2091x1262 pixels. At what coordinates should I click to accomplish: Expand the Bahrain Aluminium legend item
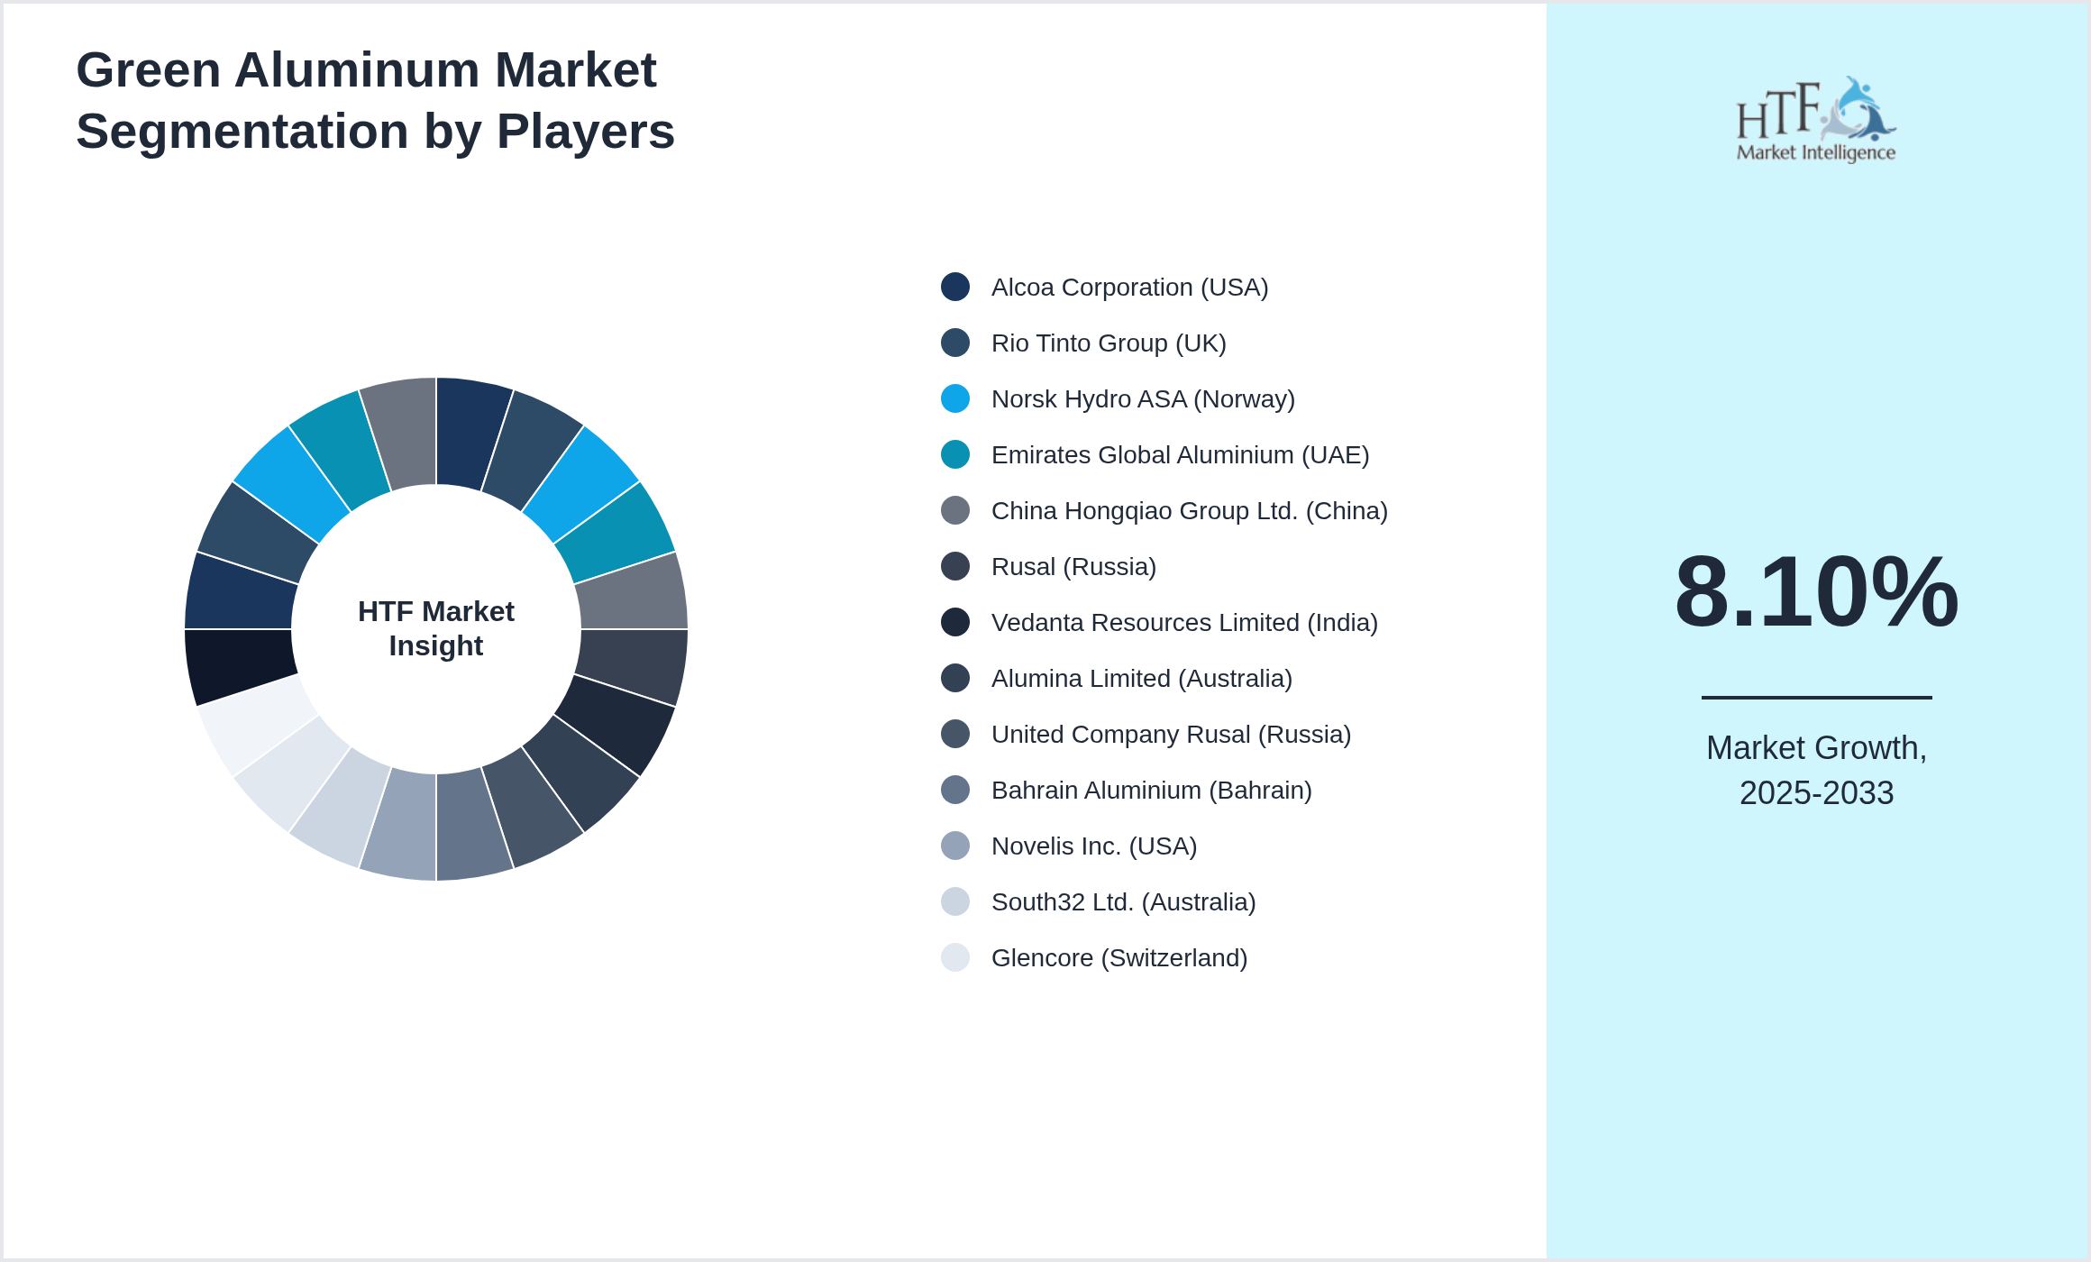[x=1152, y=790]
